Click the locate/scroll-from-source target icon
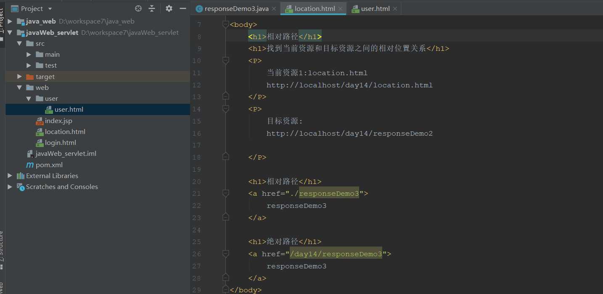Screen dimensions: 603x294 [x=138, y=8]
